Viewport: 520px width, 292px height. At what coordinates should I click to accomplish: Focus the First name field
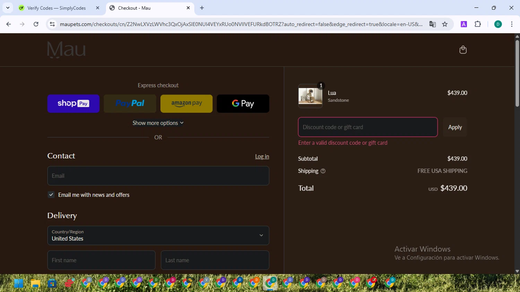point(101,260)
